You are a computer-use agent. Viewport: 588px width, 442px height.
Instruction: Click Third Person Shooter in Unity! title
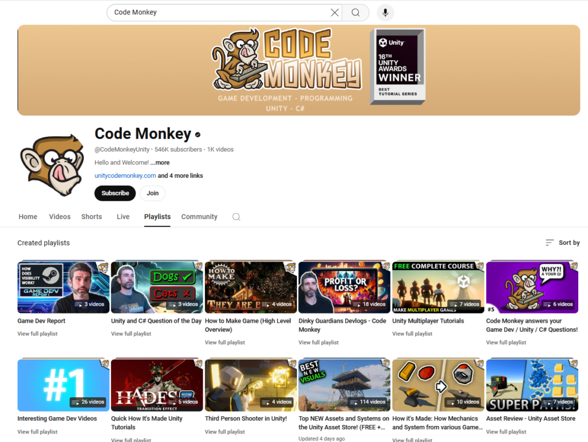[x=246, y=418]
